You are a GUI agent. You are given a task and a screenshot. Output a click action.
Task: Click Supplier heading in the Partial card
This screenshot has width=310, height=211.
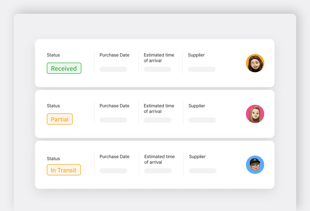(197, 106)
